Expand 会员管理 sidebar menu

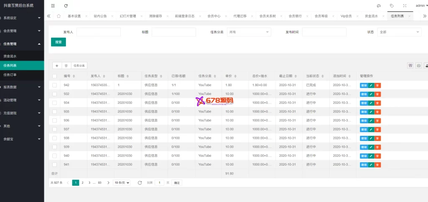tap(22, 31)
